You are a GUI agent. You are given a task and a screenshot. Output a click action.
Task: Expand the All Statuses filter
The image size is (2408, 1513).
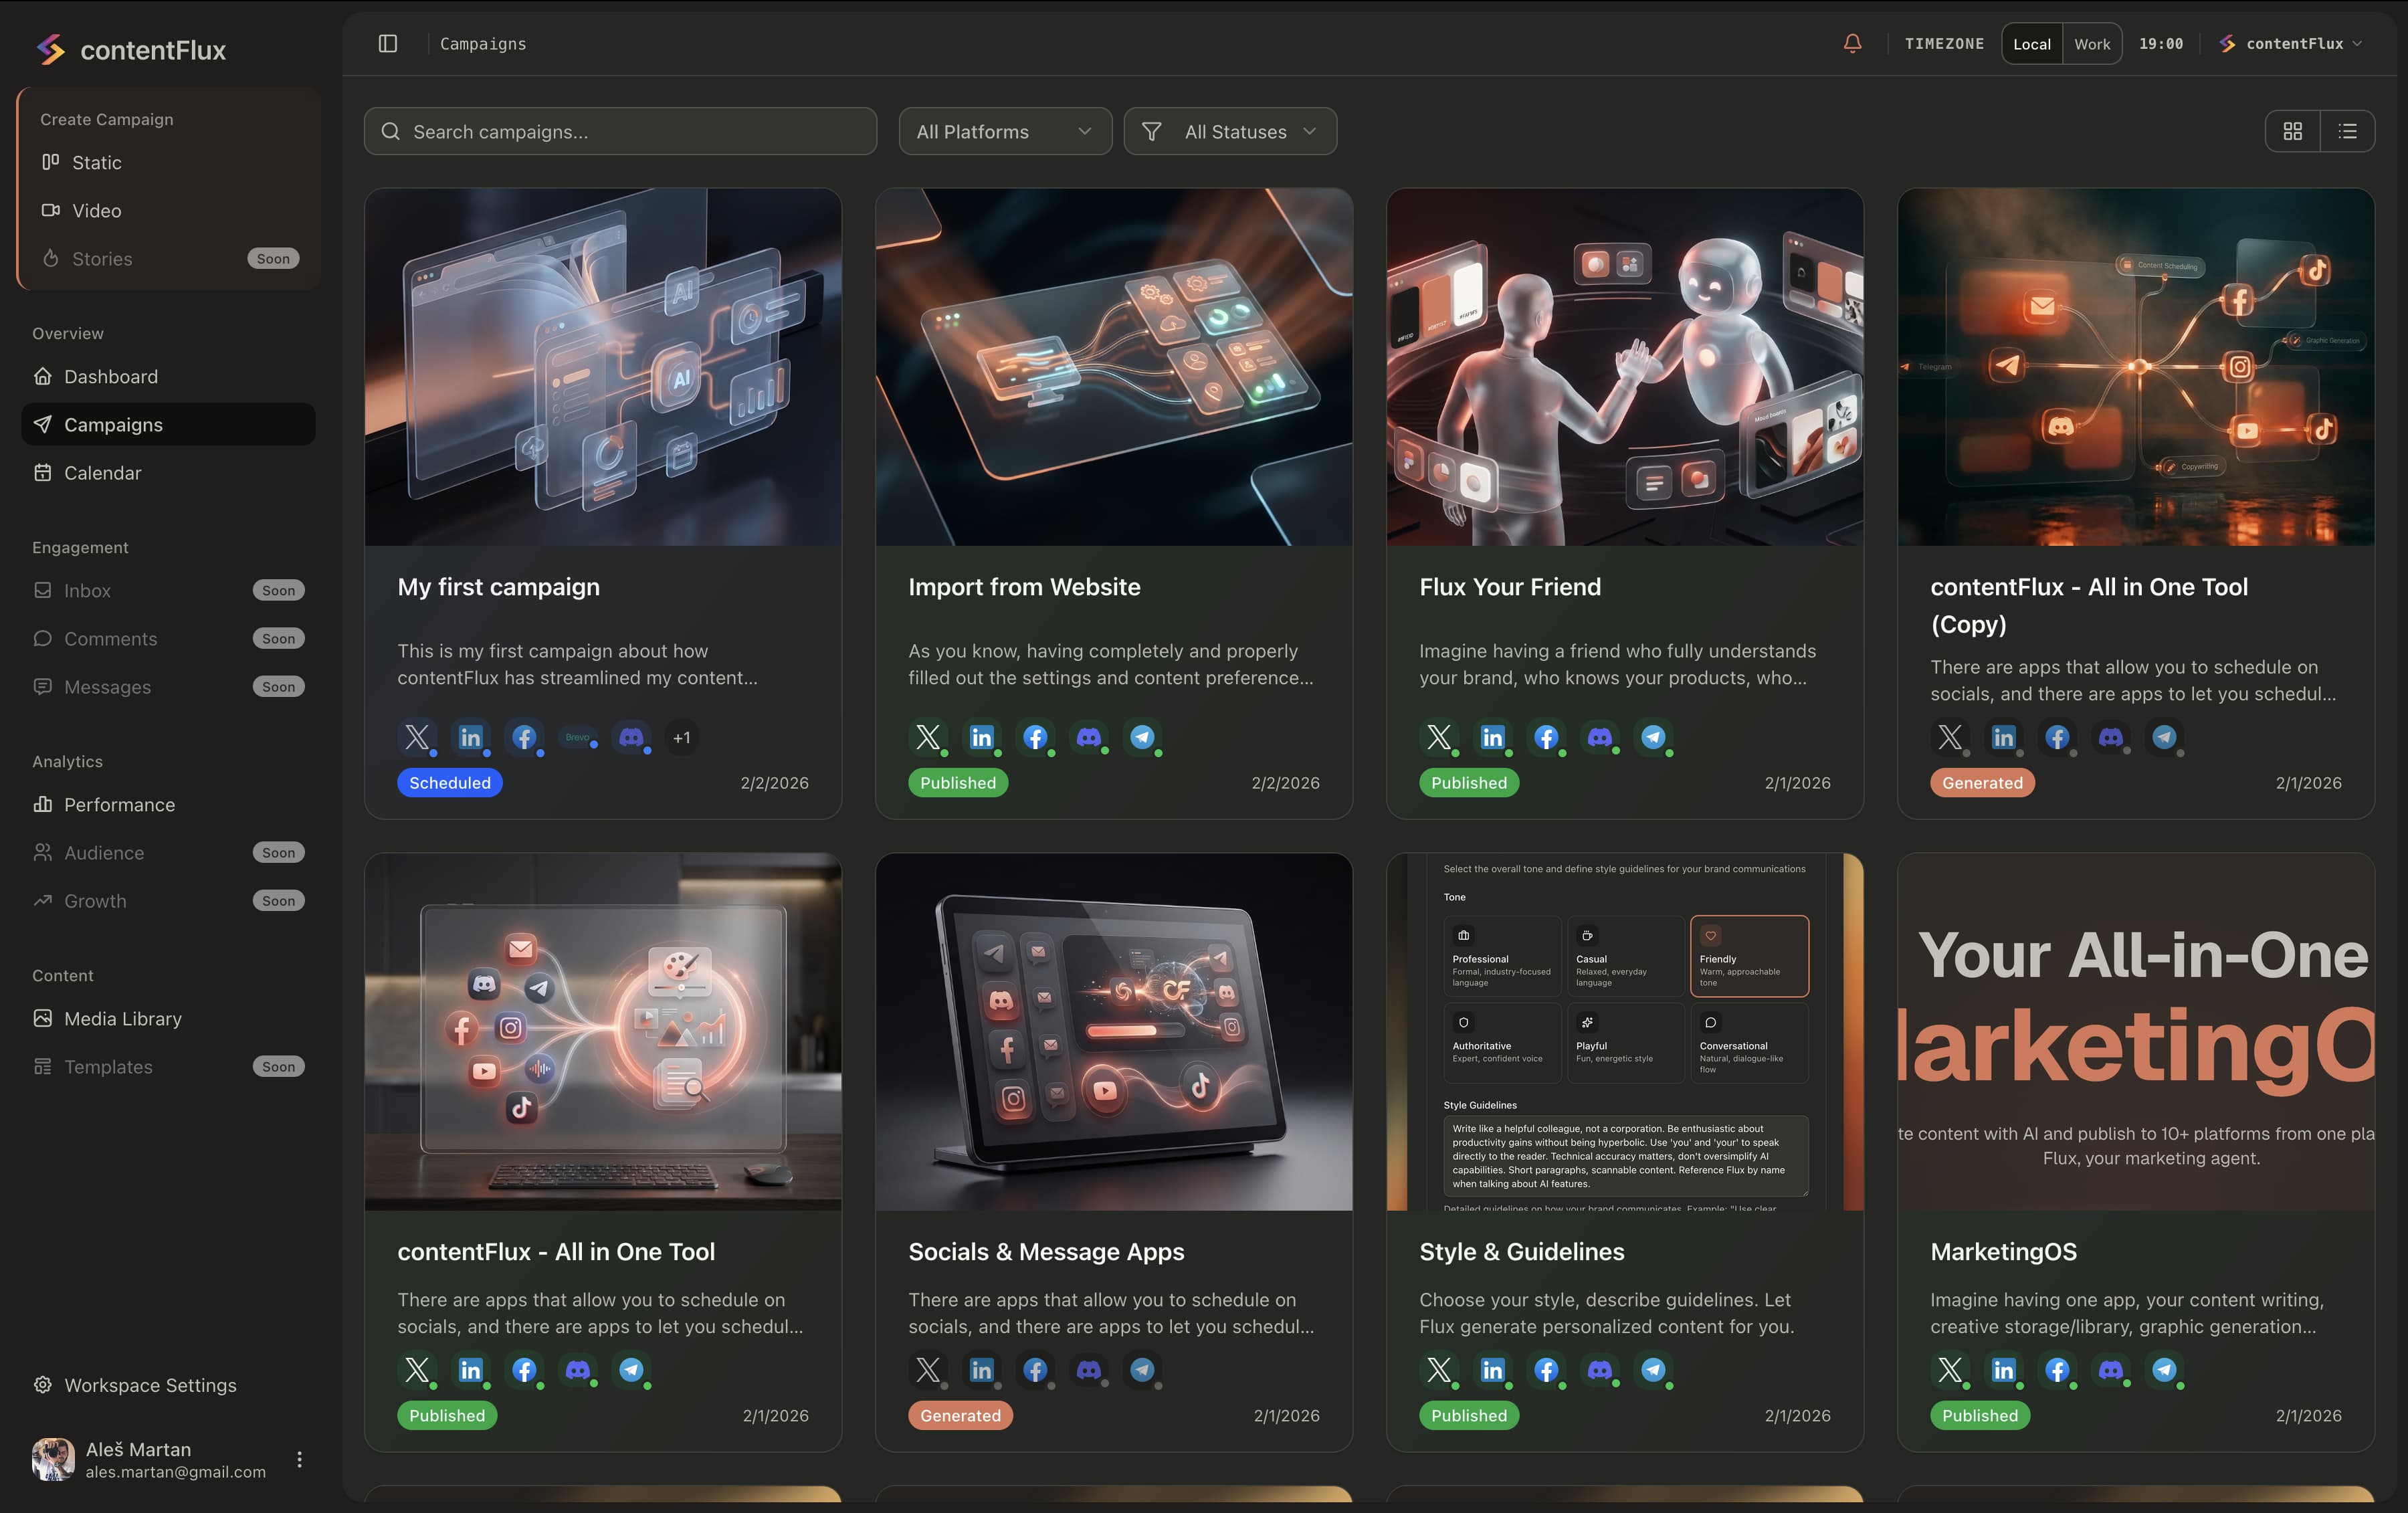point(1230,131)
